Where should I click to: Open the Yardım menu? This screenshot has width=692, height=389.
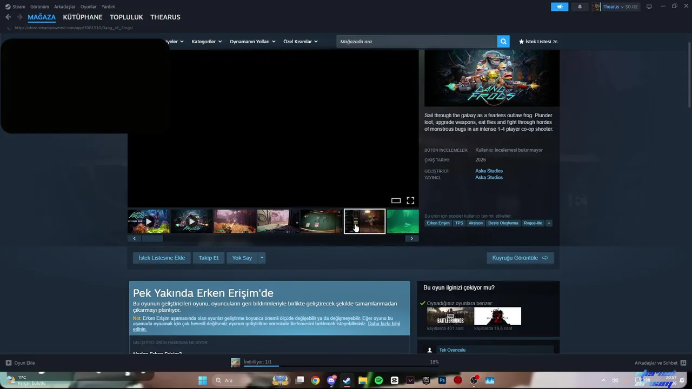108,6
